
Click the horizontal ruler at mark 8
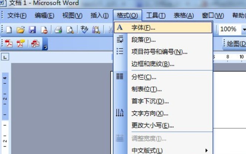228,57
